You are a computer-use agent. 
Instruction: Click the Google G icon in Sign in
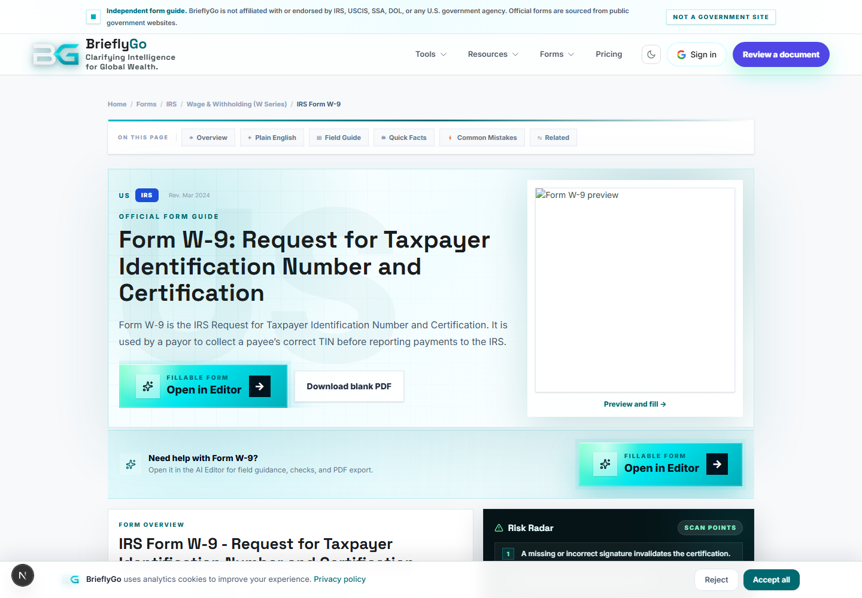tap(681, 54)
